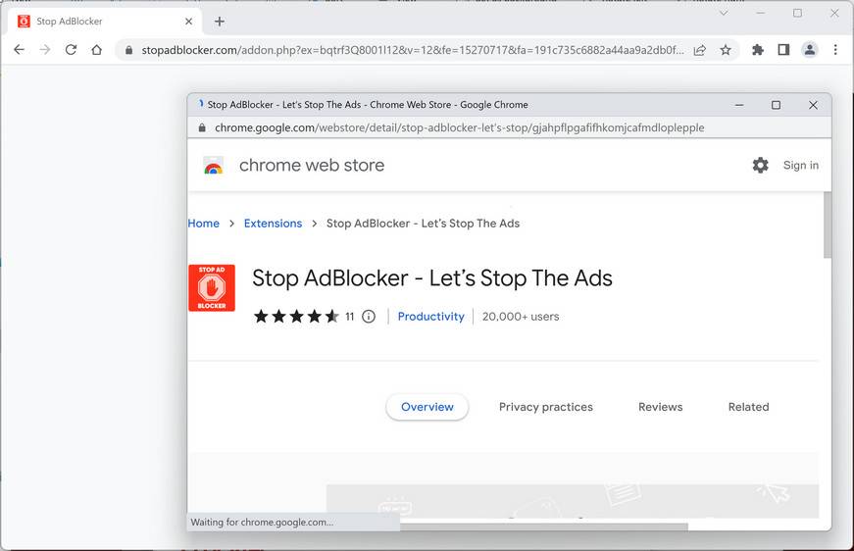Minimize the Chrome Web Store popup window
The image size is (854, 551).
click(739, 105)
